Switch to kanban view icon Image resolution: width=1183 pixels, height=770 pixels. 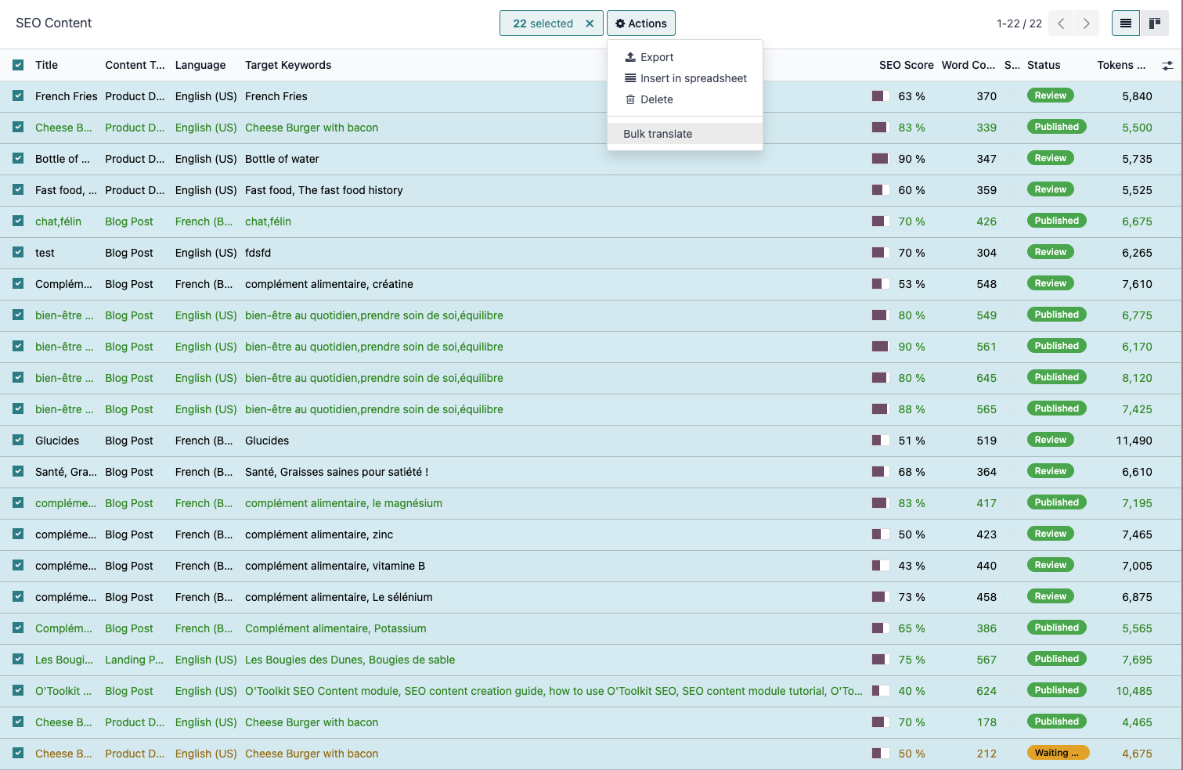(x=1155, y=23)
